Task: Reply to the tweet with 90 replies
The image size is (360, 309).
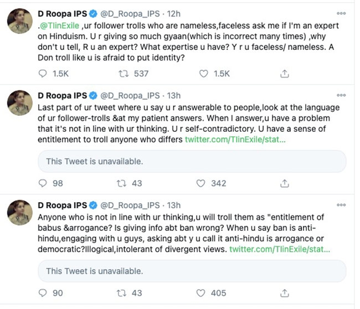Action: coord(44,293)
